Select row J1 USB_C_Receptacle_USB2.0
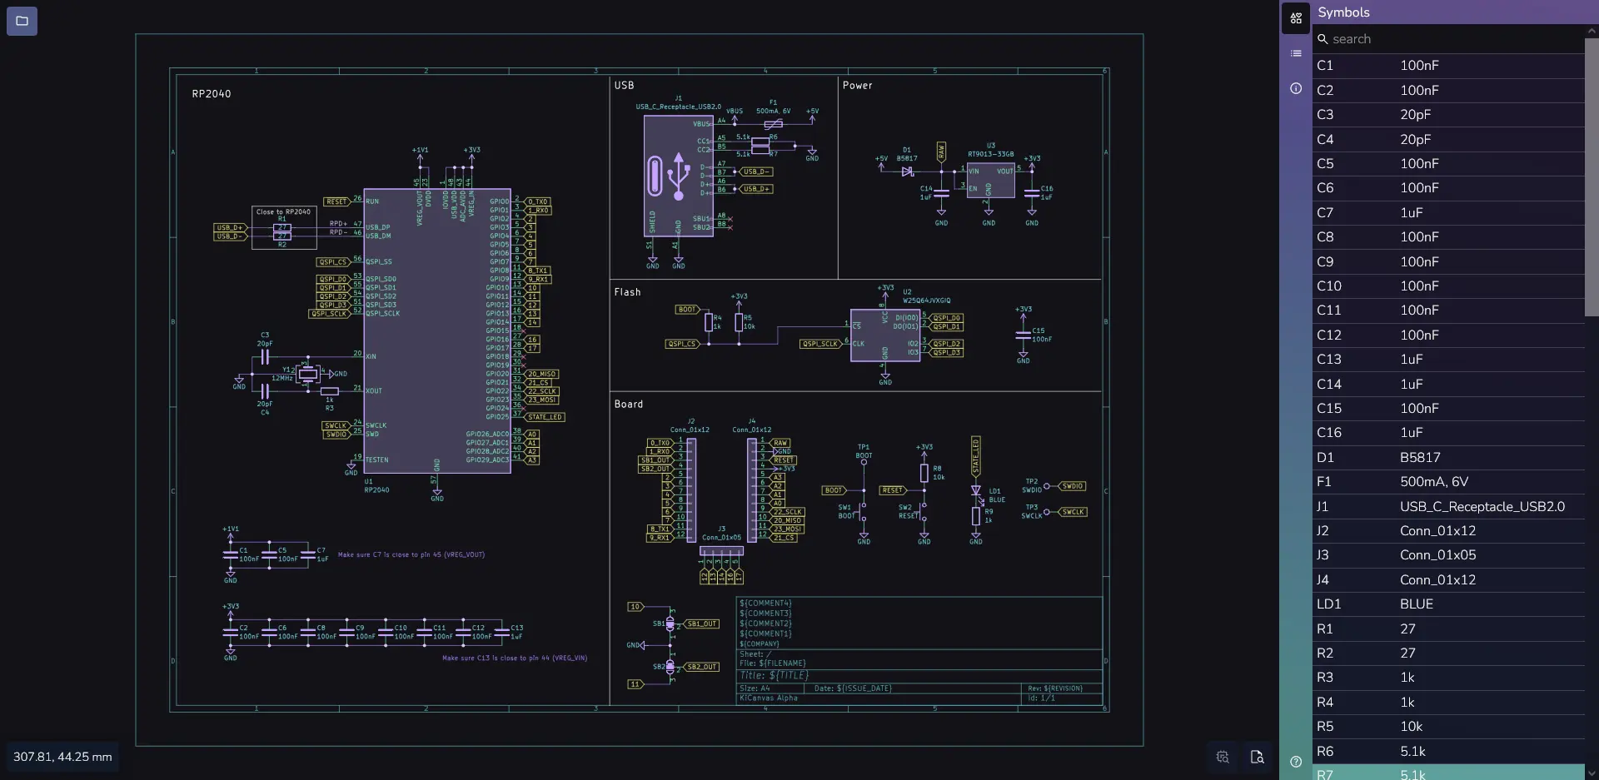The width and height of the screenshot is (1599, 780). point(1448,506)
